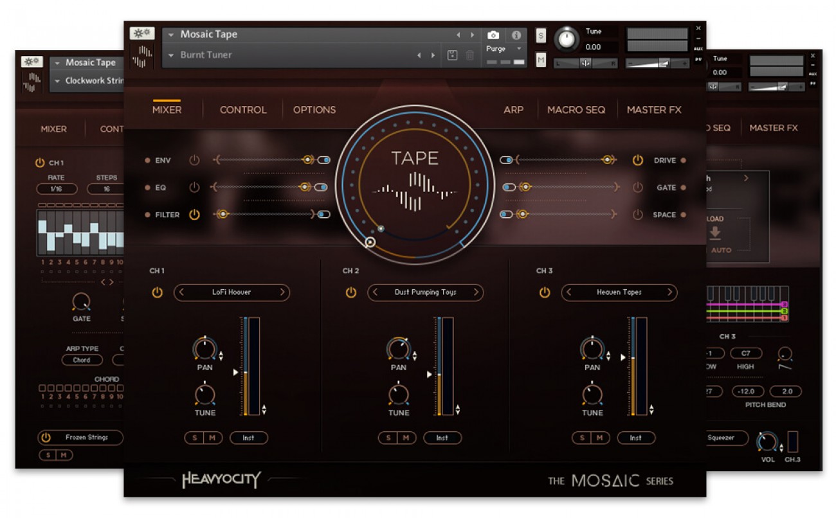Browse next preset for LoFi Hoover channel
Screen dimensions: 836x518
click(x=282, y=292)
